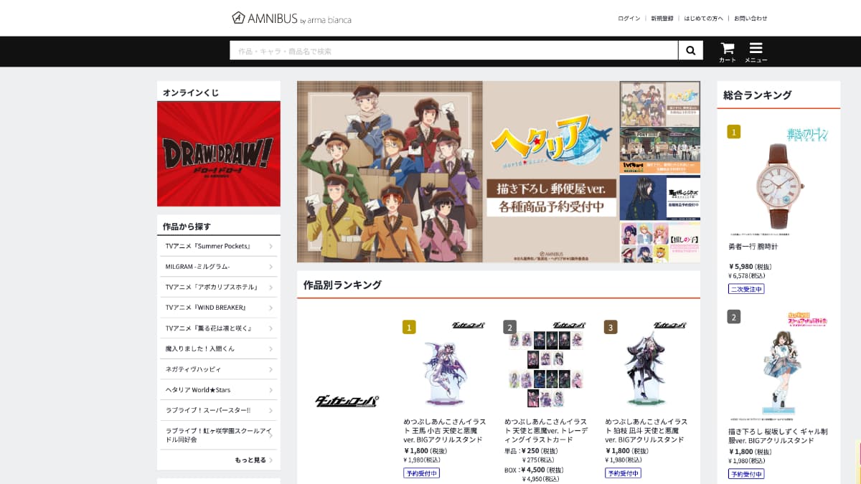The image size is (861, 484).
Task: Open the DRAW! DRAW! online lottery banner
Action: click(x=219, y=153)
